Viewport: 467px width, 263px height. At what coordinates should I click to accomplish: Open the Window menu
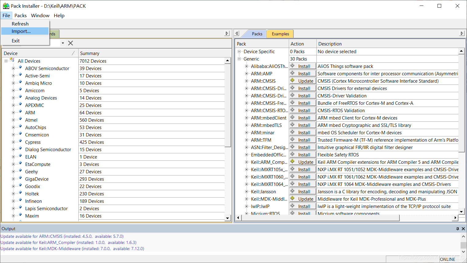(x=40, y=15)
